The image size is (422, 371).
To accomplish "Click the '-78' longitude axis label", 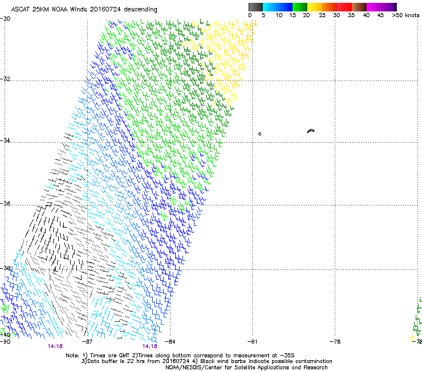I will coord(335,342).
